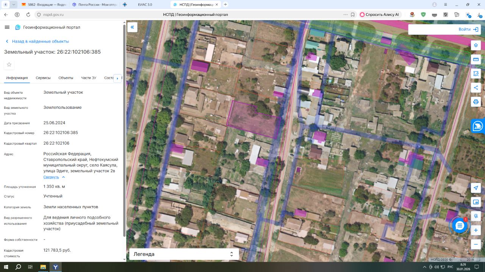485x272 pixels.
Task: Open a new browser tab
Action: (225, 5)
